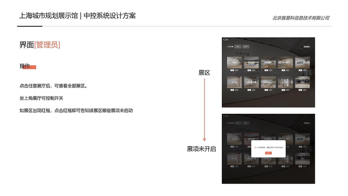Viewport: 348px width, 196px height.
Task: Click the 确认 confirm button in the dialog
Action: (268, 153)
